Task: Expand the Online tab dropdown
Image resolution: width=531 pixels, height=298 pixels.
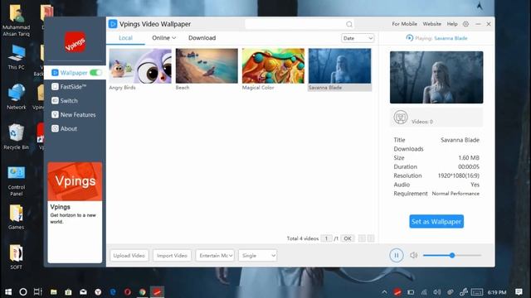Action: (x=164, y=38)
